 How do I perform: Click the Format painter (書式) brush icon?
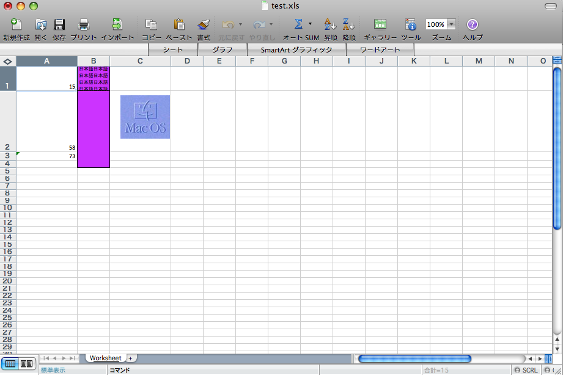tap(204, 25)
